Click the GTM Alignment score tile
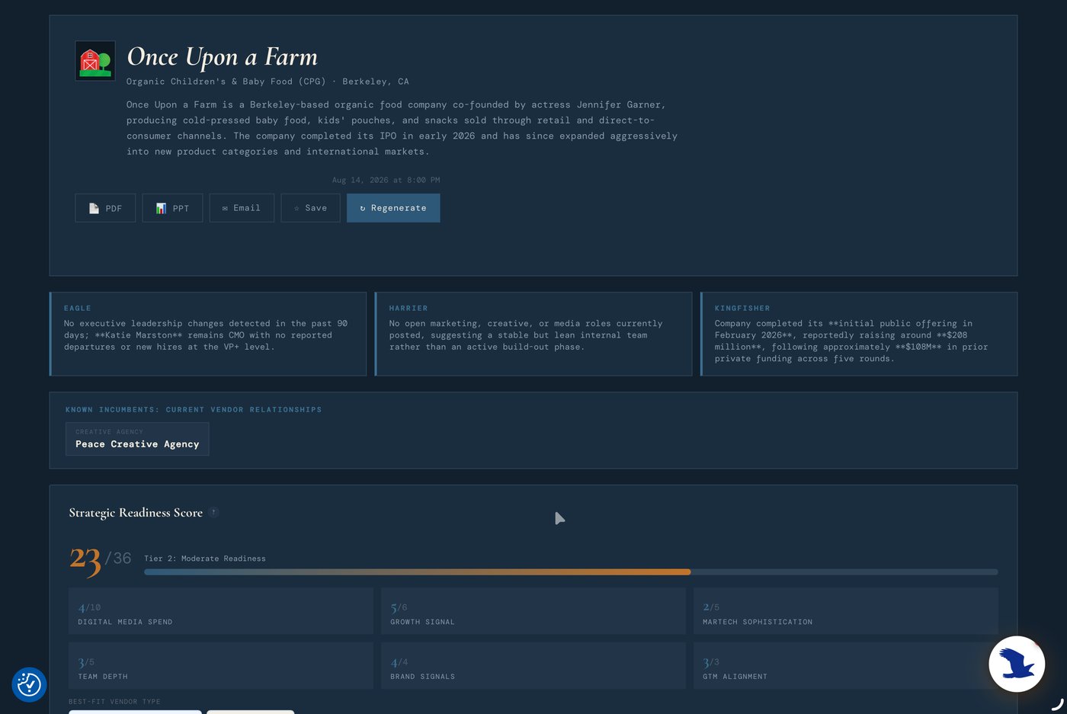Image resolution: width=1067 pixels, height=714 pixels. coord(846,665)
